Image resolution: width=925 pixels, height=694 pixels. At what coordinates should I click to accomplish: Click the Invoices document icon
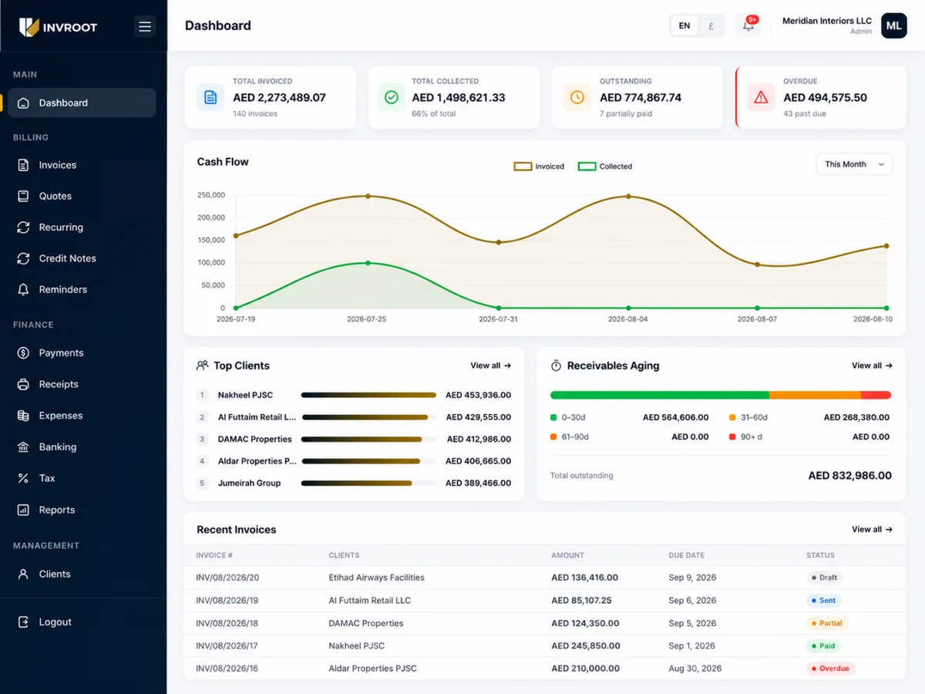[23, 165]
